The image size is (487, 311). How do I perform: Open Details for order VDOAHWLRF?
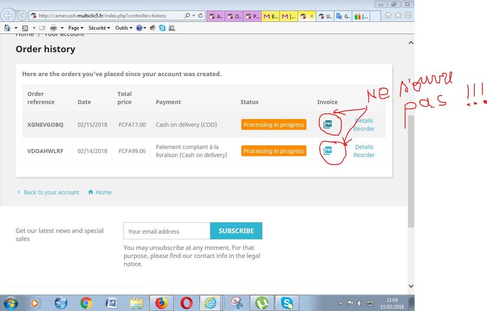click(364, 147)
